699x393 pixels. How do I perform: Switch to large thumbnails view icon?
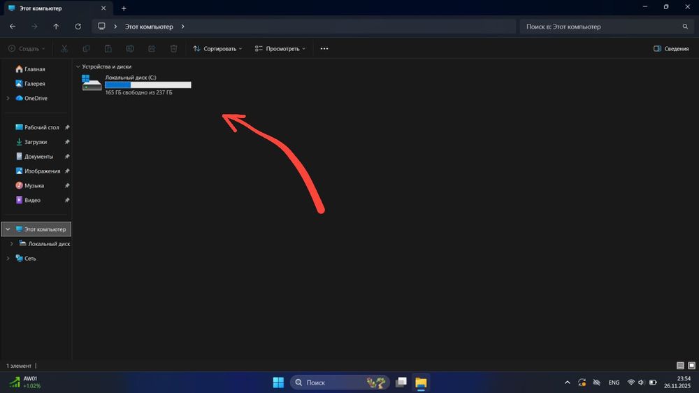click(x=691, y=365)
